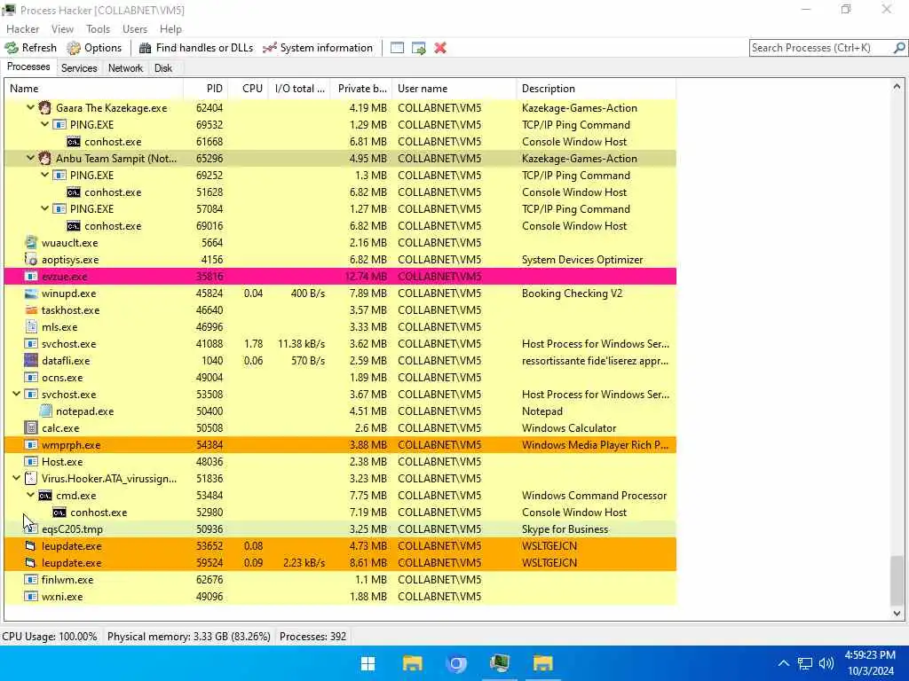909x681 pixels.
Task: Click the Anbu Team Sampit process icon
Action: (x=45, y=158)
